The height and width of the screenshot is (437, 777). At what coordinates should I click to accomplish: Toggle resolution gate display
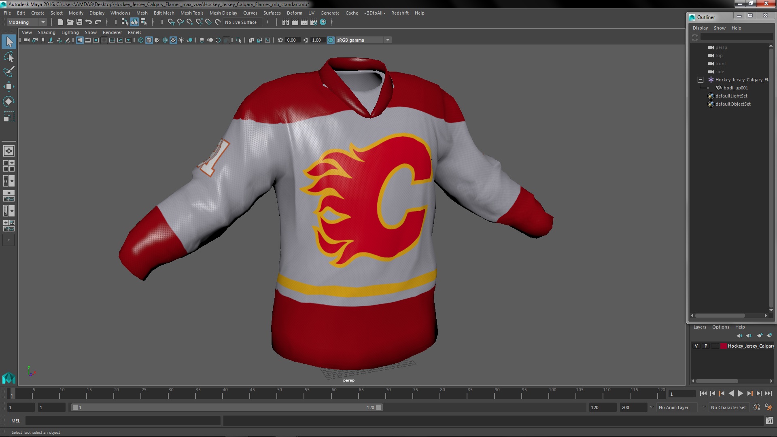click(x=96, y=40)
